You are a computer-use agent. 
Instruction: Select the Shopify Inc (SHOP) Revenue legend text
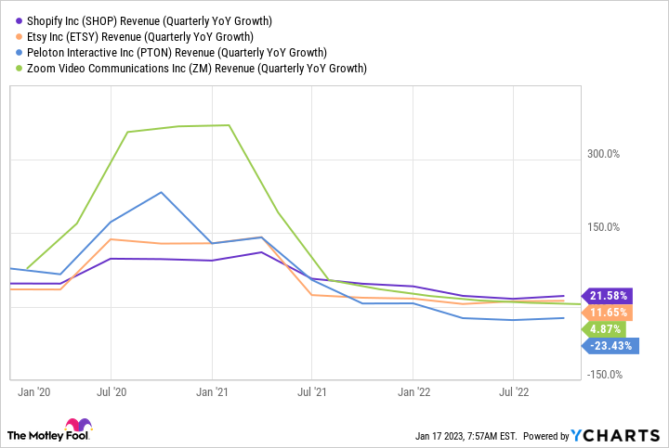150,20
